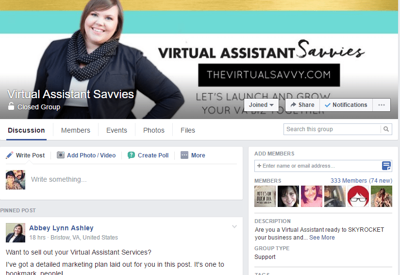400x275 pixels.
Task: Click the 333 Members link
Action: pyautogui.click(x=361, y=181)
